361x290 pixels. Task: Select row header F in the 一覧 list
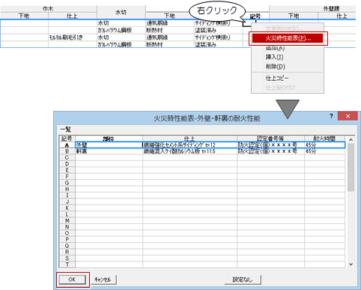pyautogui.click(x=67, y=177)
